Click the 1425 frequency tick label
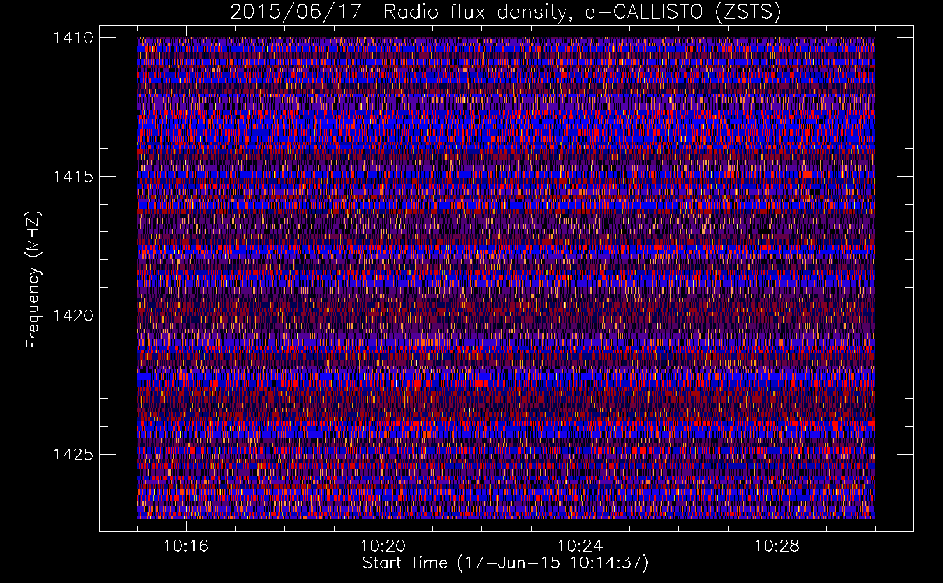Screen dimensions: 943x583 [x=73, y=454]
